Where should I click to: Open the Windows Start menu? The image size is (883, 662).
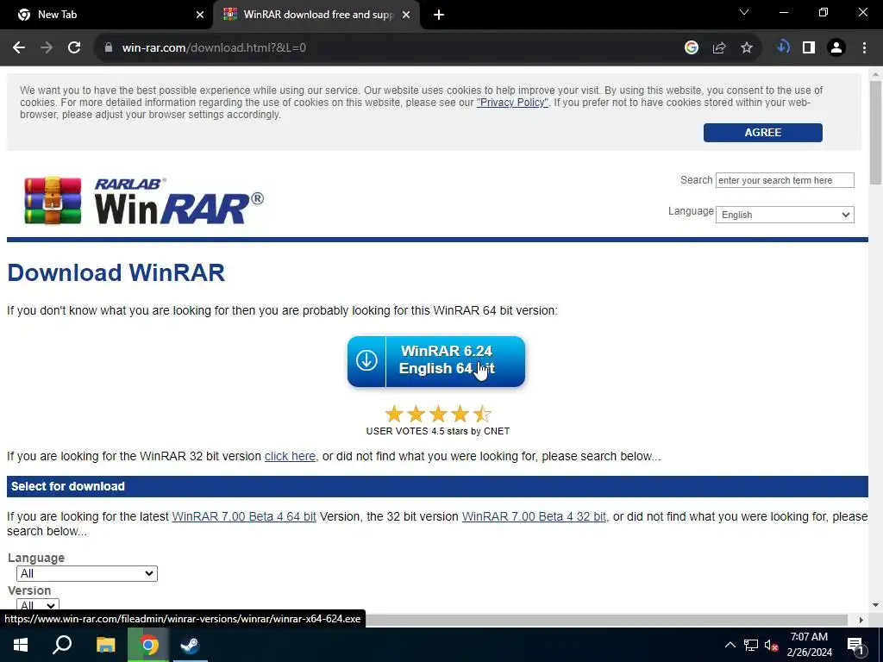(x=21, y=645)
